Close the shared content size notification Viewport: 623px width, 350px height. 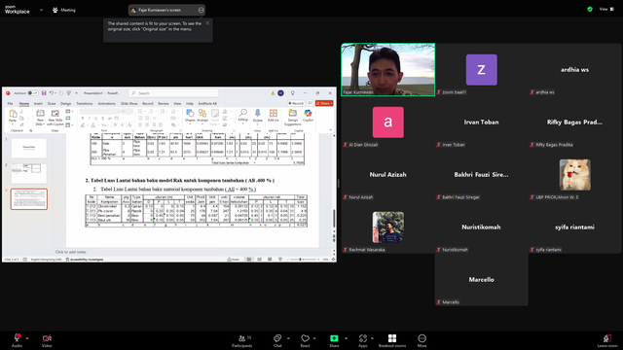[x=207, y=23]
